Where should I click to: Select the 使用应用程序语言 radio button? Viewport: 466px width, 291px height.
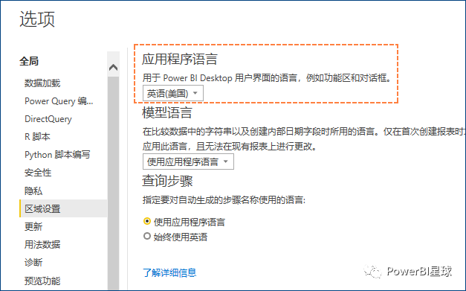(x=147, y=221)
